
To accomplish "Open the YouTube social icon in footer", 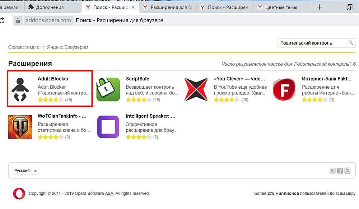I will pos(348,171).
